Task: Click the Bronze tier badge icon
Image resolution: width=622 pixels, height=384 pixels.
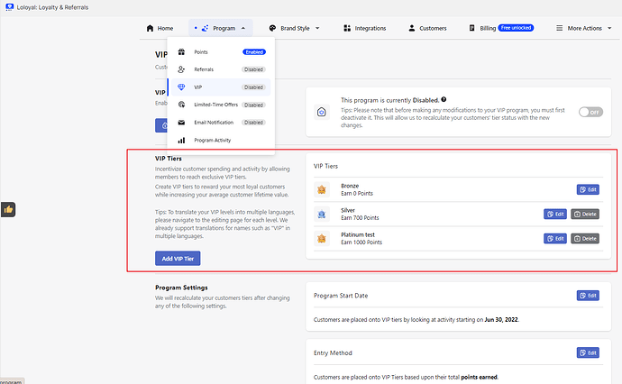Action: click(322, 189)
